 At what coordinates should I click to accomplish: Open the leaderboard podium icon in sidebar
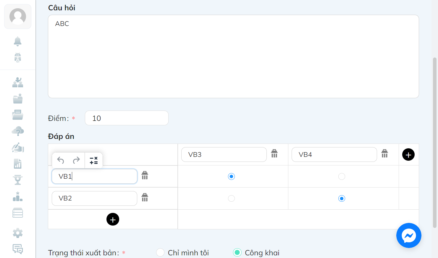point(18,196)
